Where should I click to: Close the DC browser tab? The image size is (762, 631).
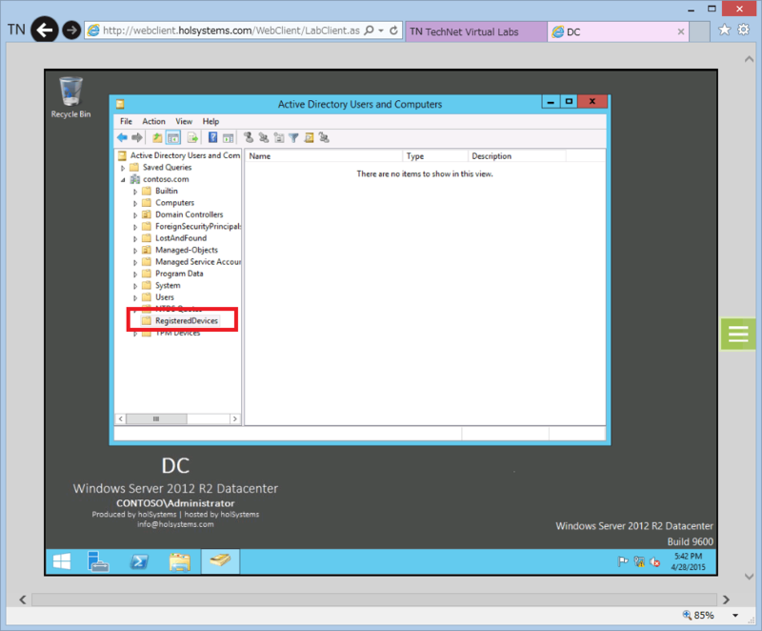(681, 31)
